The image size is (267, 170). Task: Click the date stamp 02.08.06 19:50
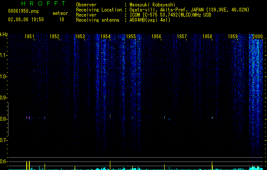[26, 20]
